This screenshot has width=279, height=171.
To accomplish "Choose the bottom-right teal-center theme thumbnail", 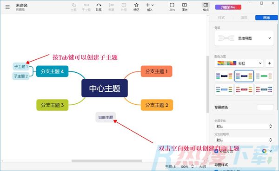I will [264, 89].
